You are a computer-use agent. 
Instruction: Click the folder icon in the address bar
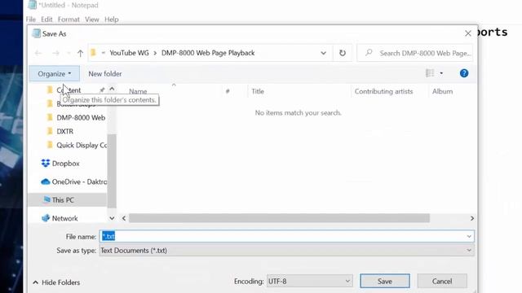(94, 52)
